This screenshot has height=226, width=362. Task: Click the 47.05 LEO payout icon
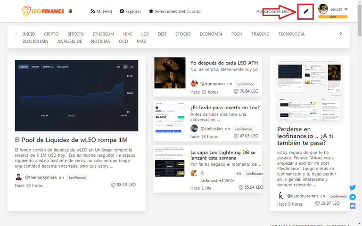coord(236,136)
